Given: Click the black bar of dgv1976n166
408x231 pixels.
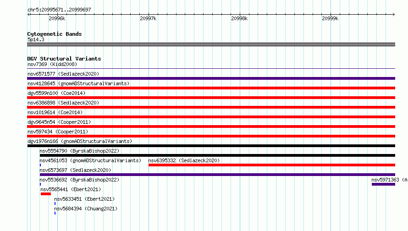Looking at the screenshot, I should point(211,146).
